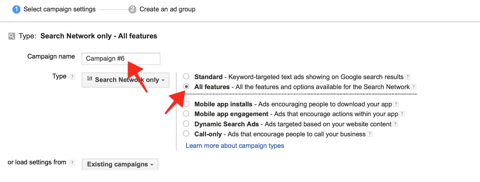Open help icon after Standard description

(x=408, y=77)
